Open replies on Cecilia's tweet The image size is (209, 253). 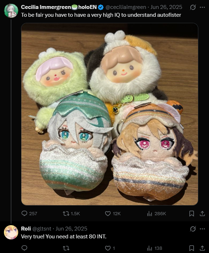(x=29, y=213)
